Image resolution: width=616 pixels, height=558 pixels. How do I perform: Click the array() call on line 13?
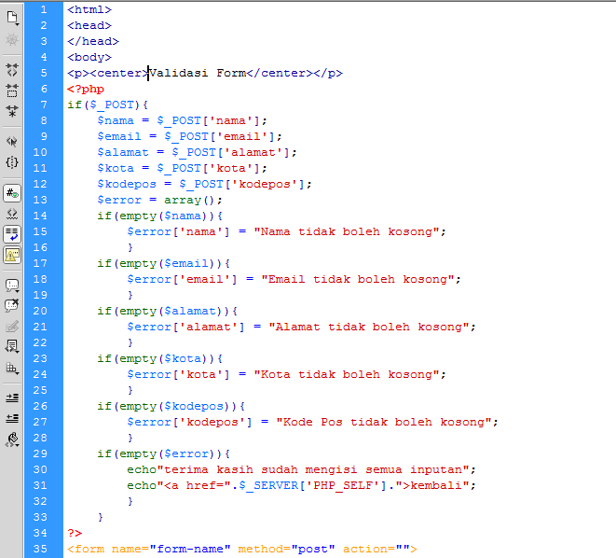pyautogui.click(x=190, y=201)
